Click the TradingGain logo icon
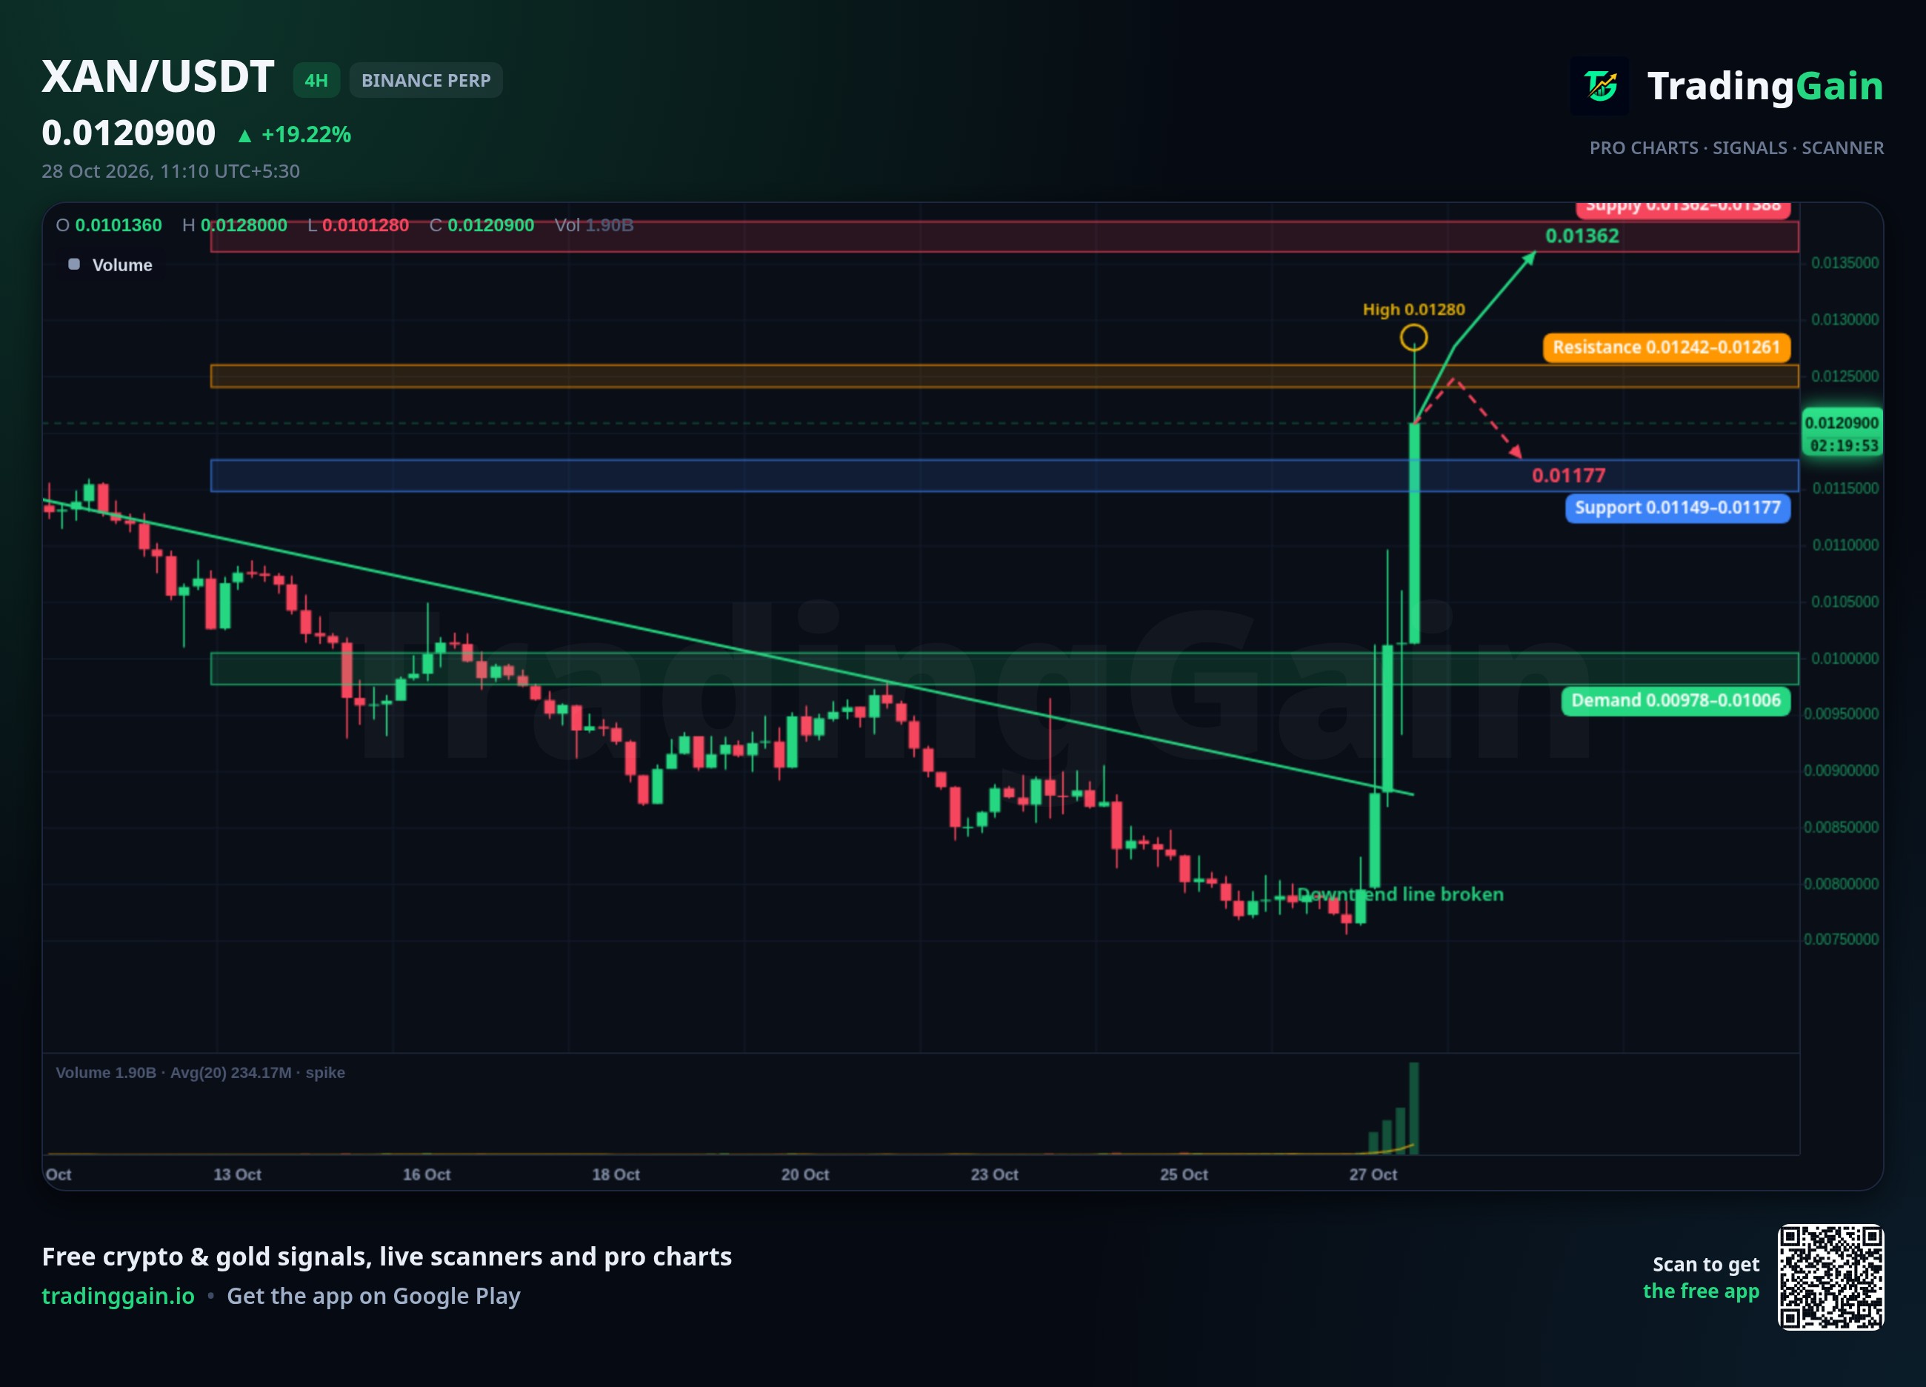 (x=1600, y=86)
